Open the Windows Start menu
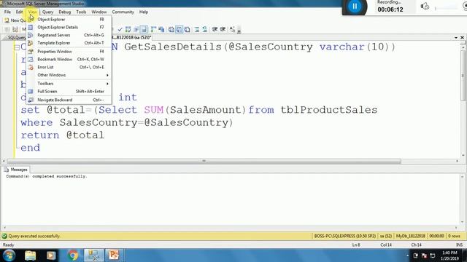This screenshot has width=467, height=262. pos(9,255)
